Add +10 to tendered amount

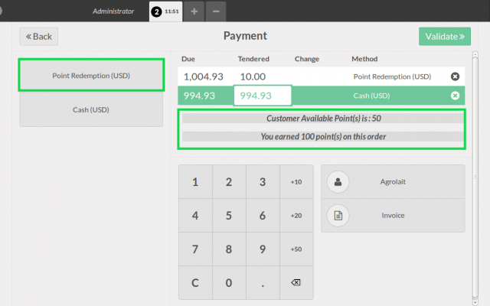tap(296, 182)
